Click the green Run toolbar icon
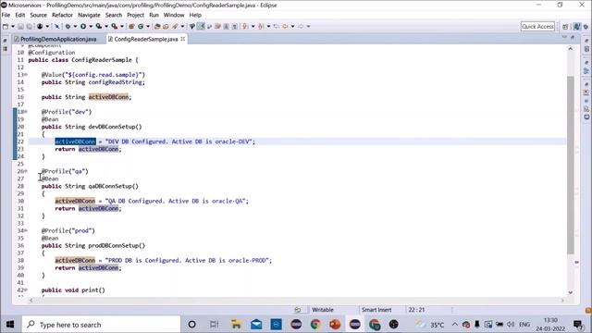Viewport: 592px width, 333px height. coord(83,27)
